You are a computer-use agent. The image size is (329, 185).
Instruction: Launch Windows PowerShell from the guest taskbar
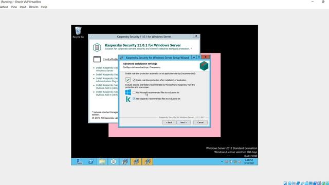tap(91, 162)
